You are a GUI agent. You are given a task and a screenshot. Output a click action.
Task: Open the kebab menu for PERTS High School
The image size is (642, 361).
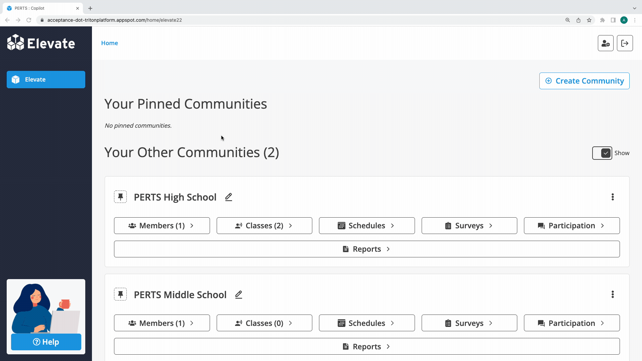pyautogui.click(x=613, y=197)
